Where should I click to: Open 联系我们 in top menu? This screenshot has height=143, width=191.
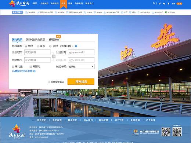89,3
